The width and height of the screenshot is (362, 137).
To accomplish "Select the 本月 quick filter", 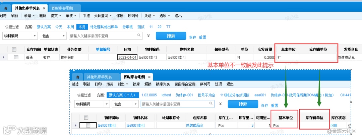I will (x=82, y=27).
